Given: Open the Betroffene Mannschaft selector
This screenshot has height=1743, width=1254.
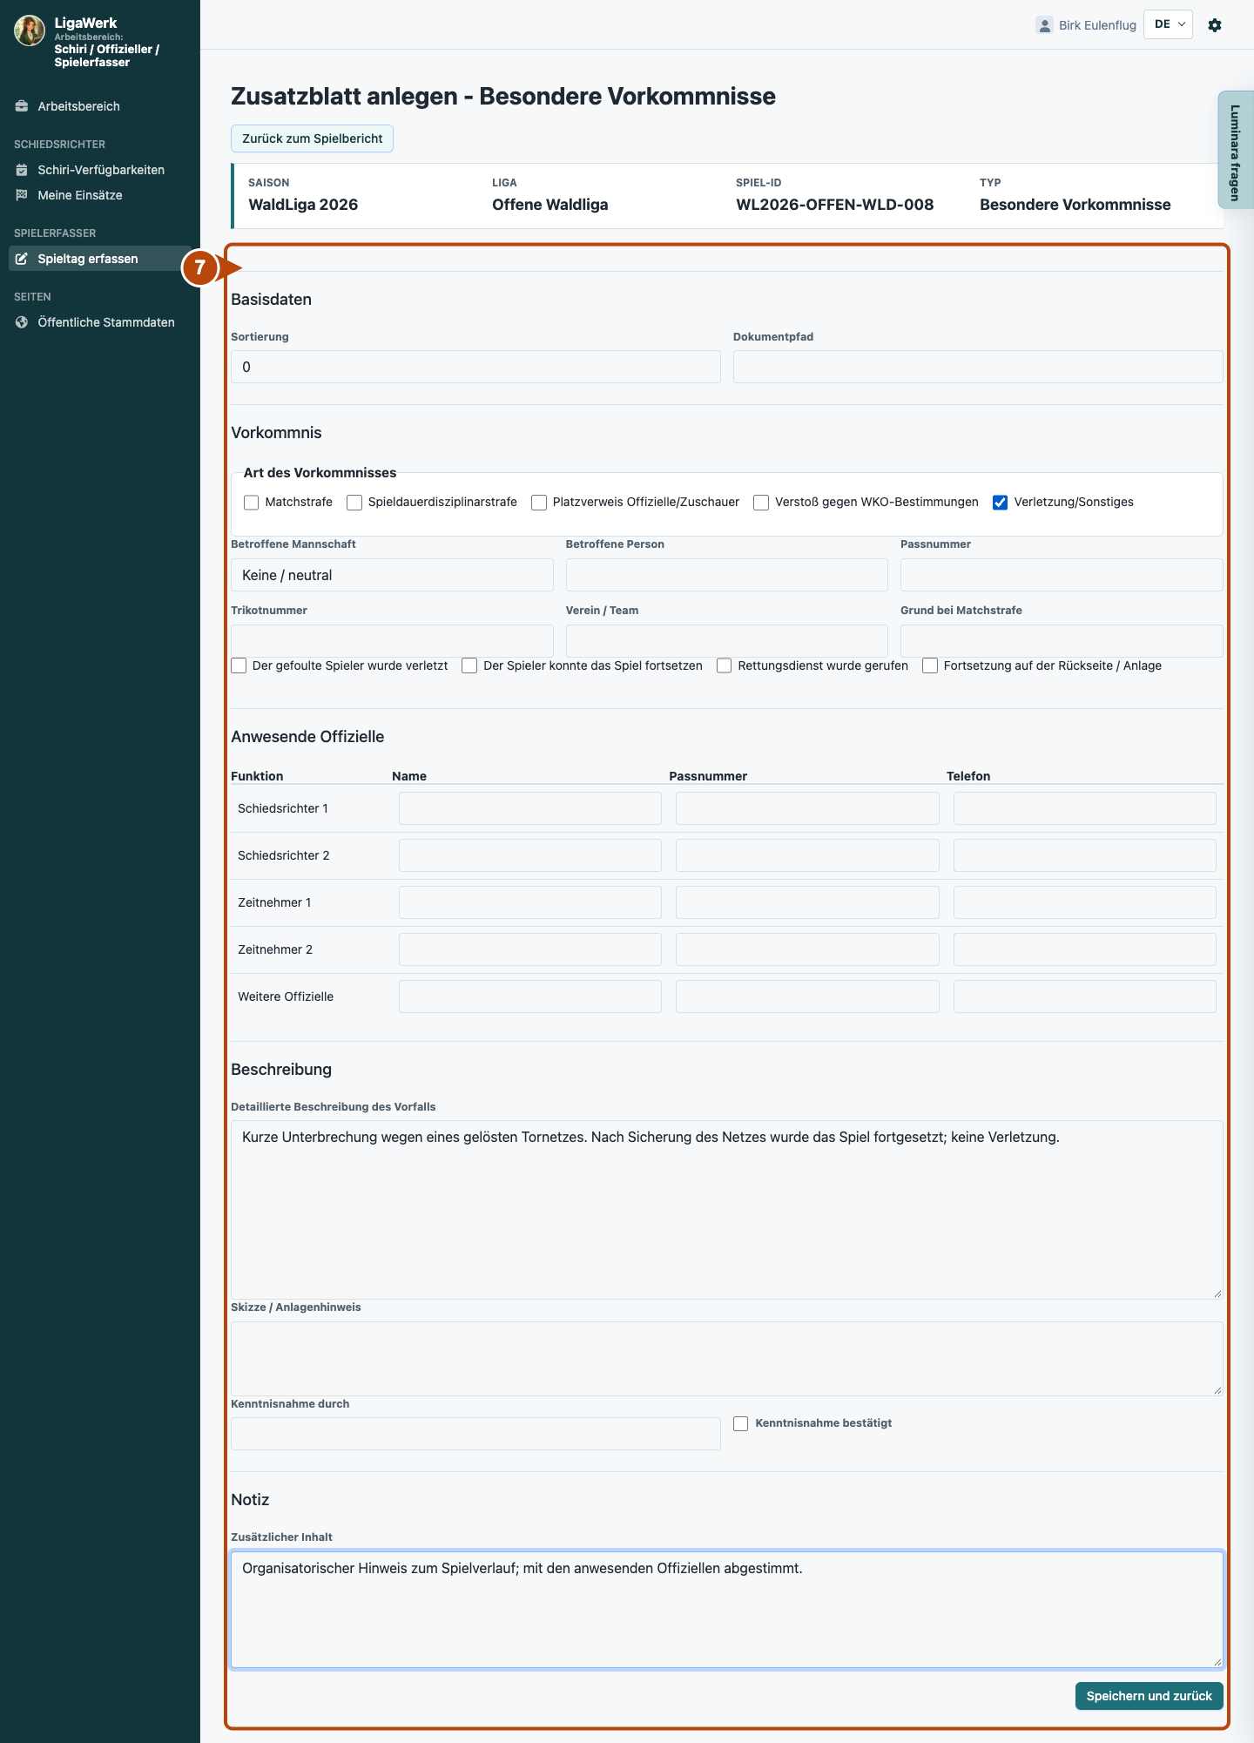Looking at the screenshot, I should pos(392,575).
